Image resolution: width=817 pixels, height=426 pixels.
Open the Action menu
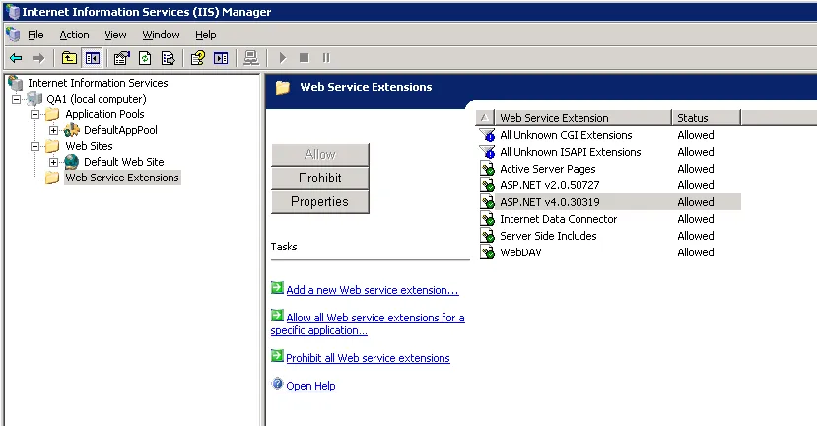74,35
